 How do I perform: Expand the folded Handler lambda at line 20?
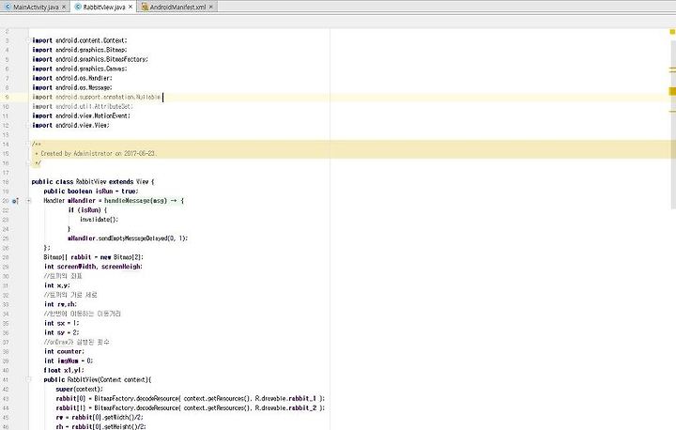point(28,201)
